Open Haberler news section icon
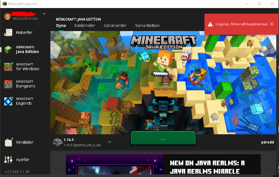This screenshot has height=177, width=279. tap(8, 32)
